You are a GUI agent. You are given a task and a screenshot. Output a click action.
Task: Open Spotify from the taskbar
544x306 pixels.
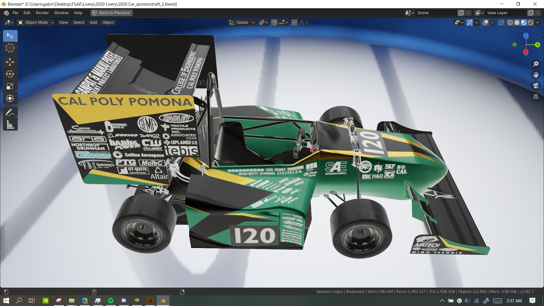111,301
